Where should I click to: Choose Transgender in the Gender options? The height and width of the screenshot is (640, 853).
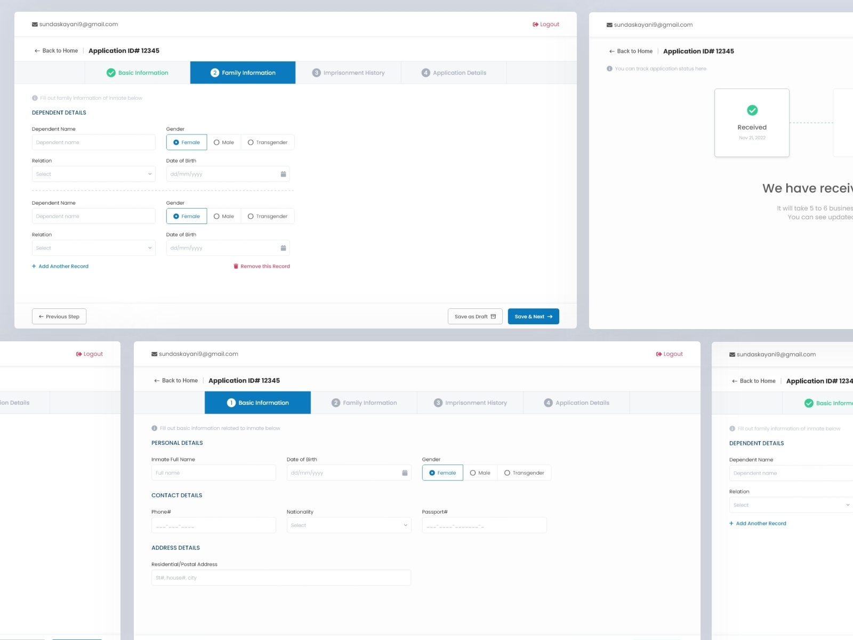[x=251, y=142]
